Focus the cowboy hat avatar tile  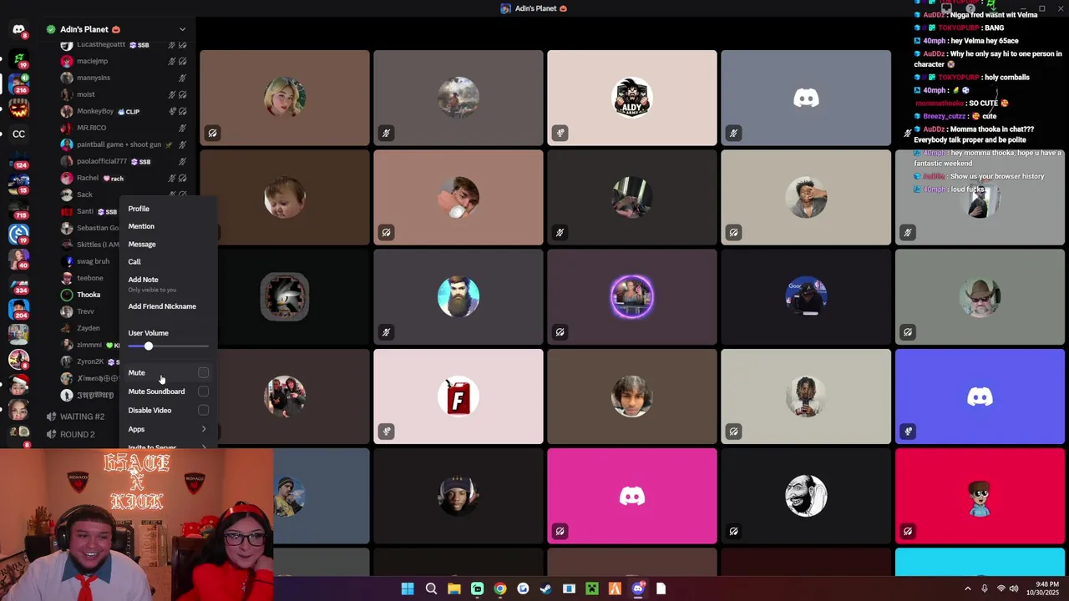tap(980, 297)
